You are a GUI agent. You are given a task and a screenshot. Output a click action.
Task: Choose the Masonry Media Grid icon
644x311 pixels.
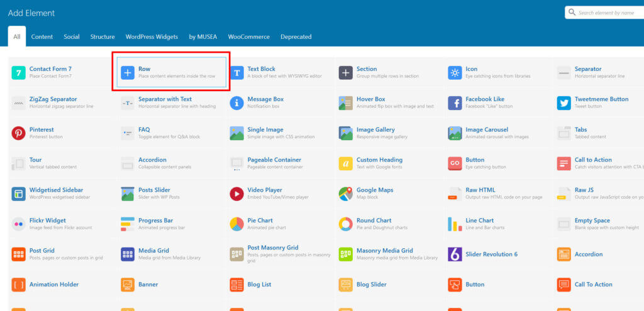[x=345, y=254]
